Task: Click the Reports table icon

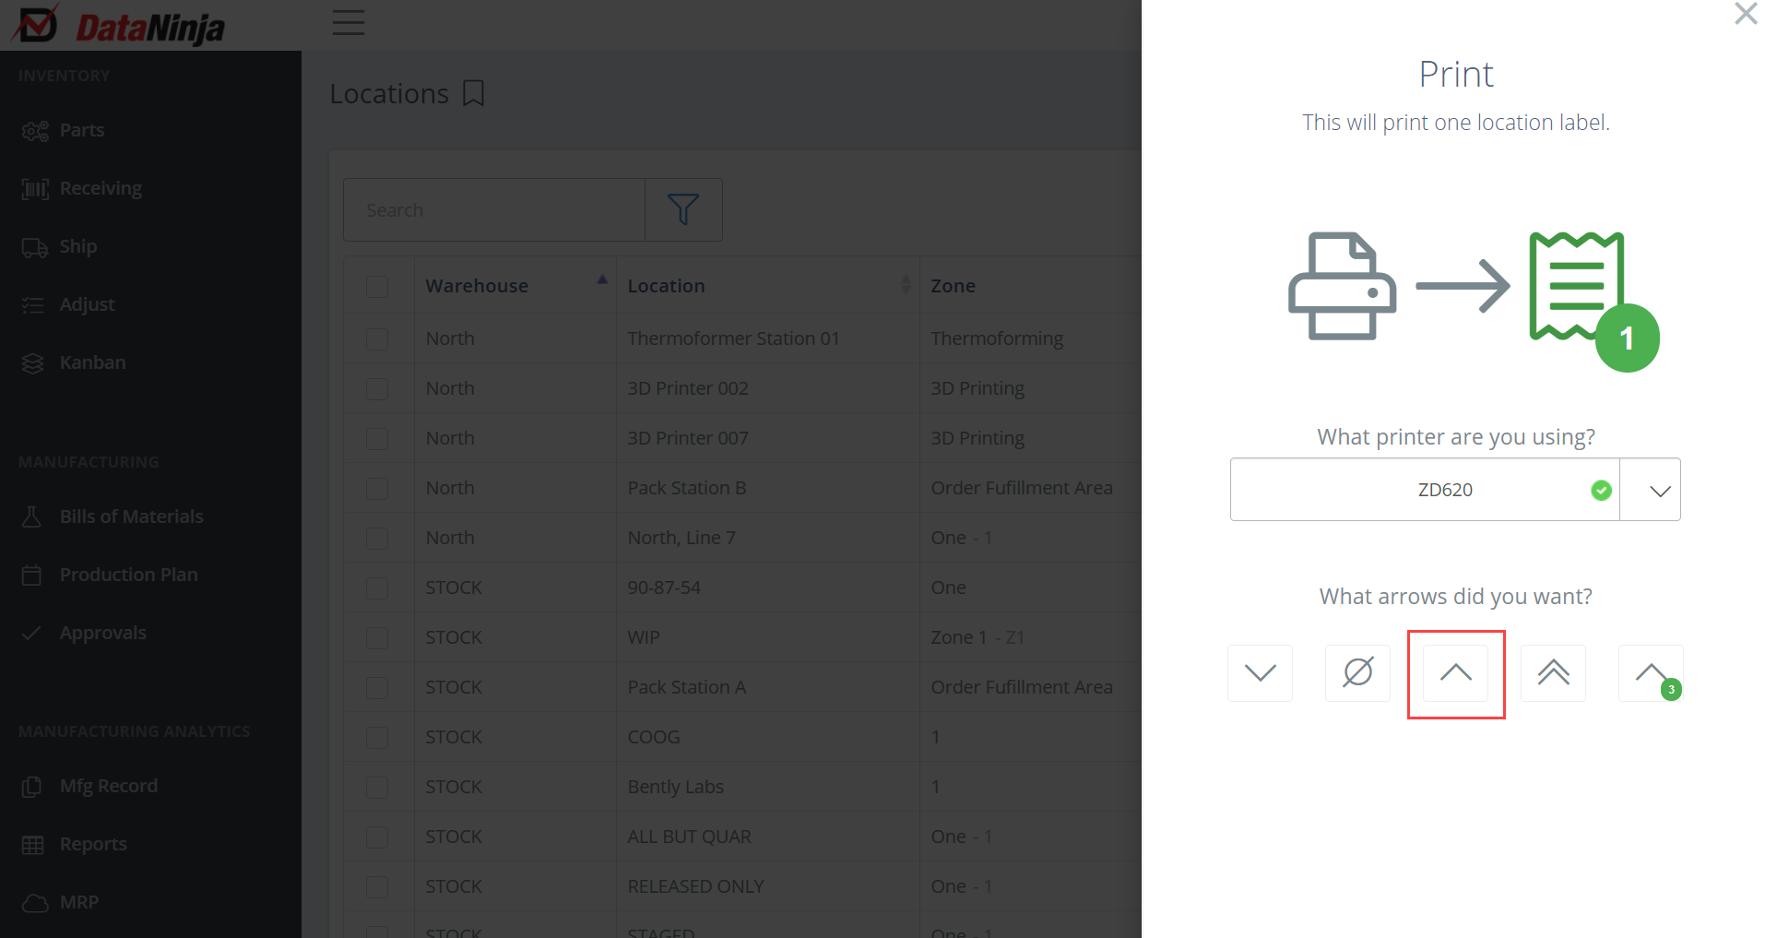Action: click(x=32, y=845)
